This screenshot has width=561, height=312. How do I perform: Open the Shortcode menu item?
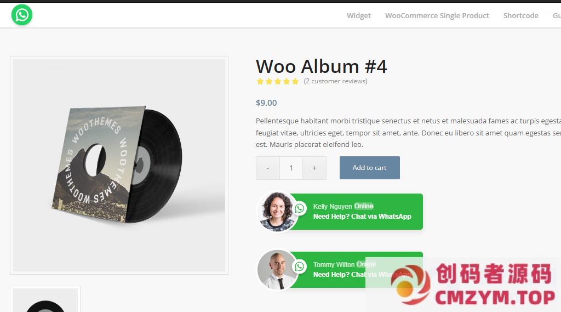click(x=520, y=16)
